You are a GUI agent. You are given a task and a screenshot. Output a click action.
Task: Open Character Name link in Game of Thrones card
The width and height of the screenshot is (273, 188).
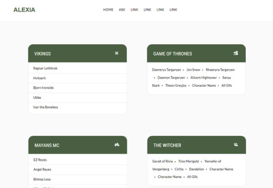tap(204, 85)
